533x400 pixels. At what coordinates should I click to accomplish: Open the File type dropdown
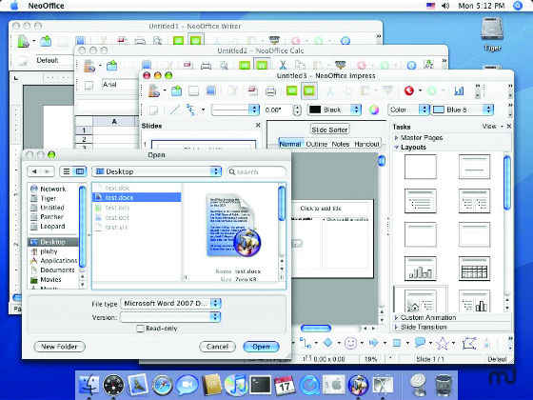171,303
